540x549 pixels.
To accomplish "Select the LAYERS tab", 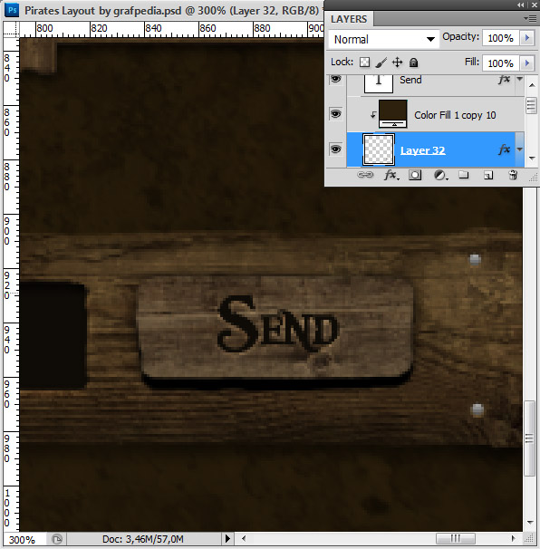I will (x=349, y=19).
